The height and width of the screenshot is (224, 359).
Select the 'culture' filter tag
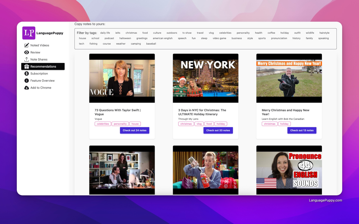click(x=157, y=33)
